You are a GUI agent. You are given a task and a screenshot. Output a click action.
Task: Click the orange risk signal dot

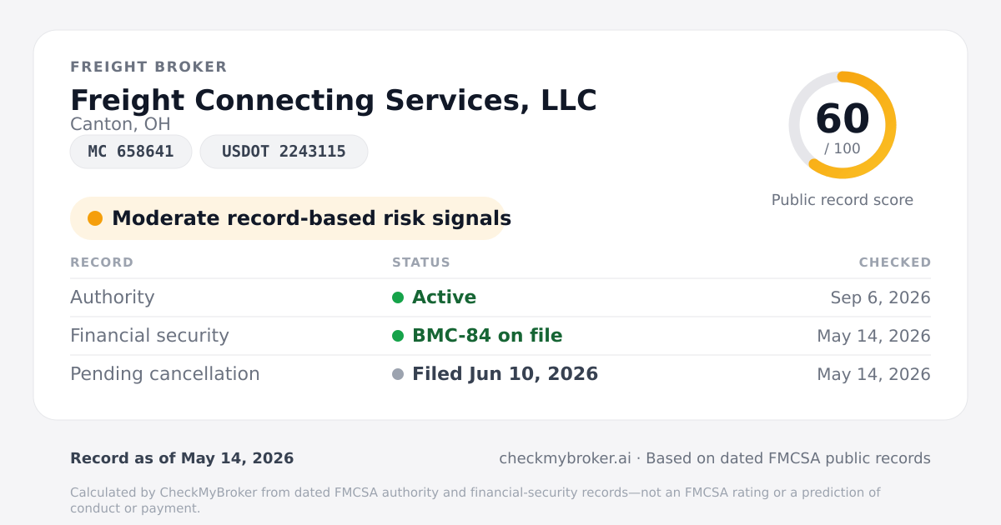tap(95, 218)
